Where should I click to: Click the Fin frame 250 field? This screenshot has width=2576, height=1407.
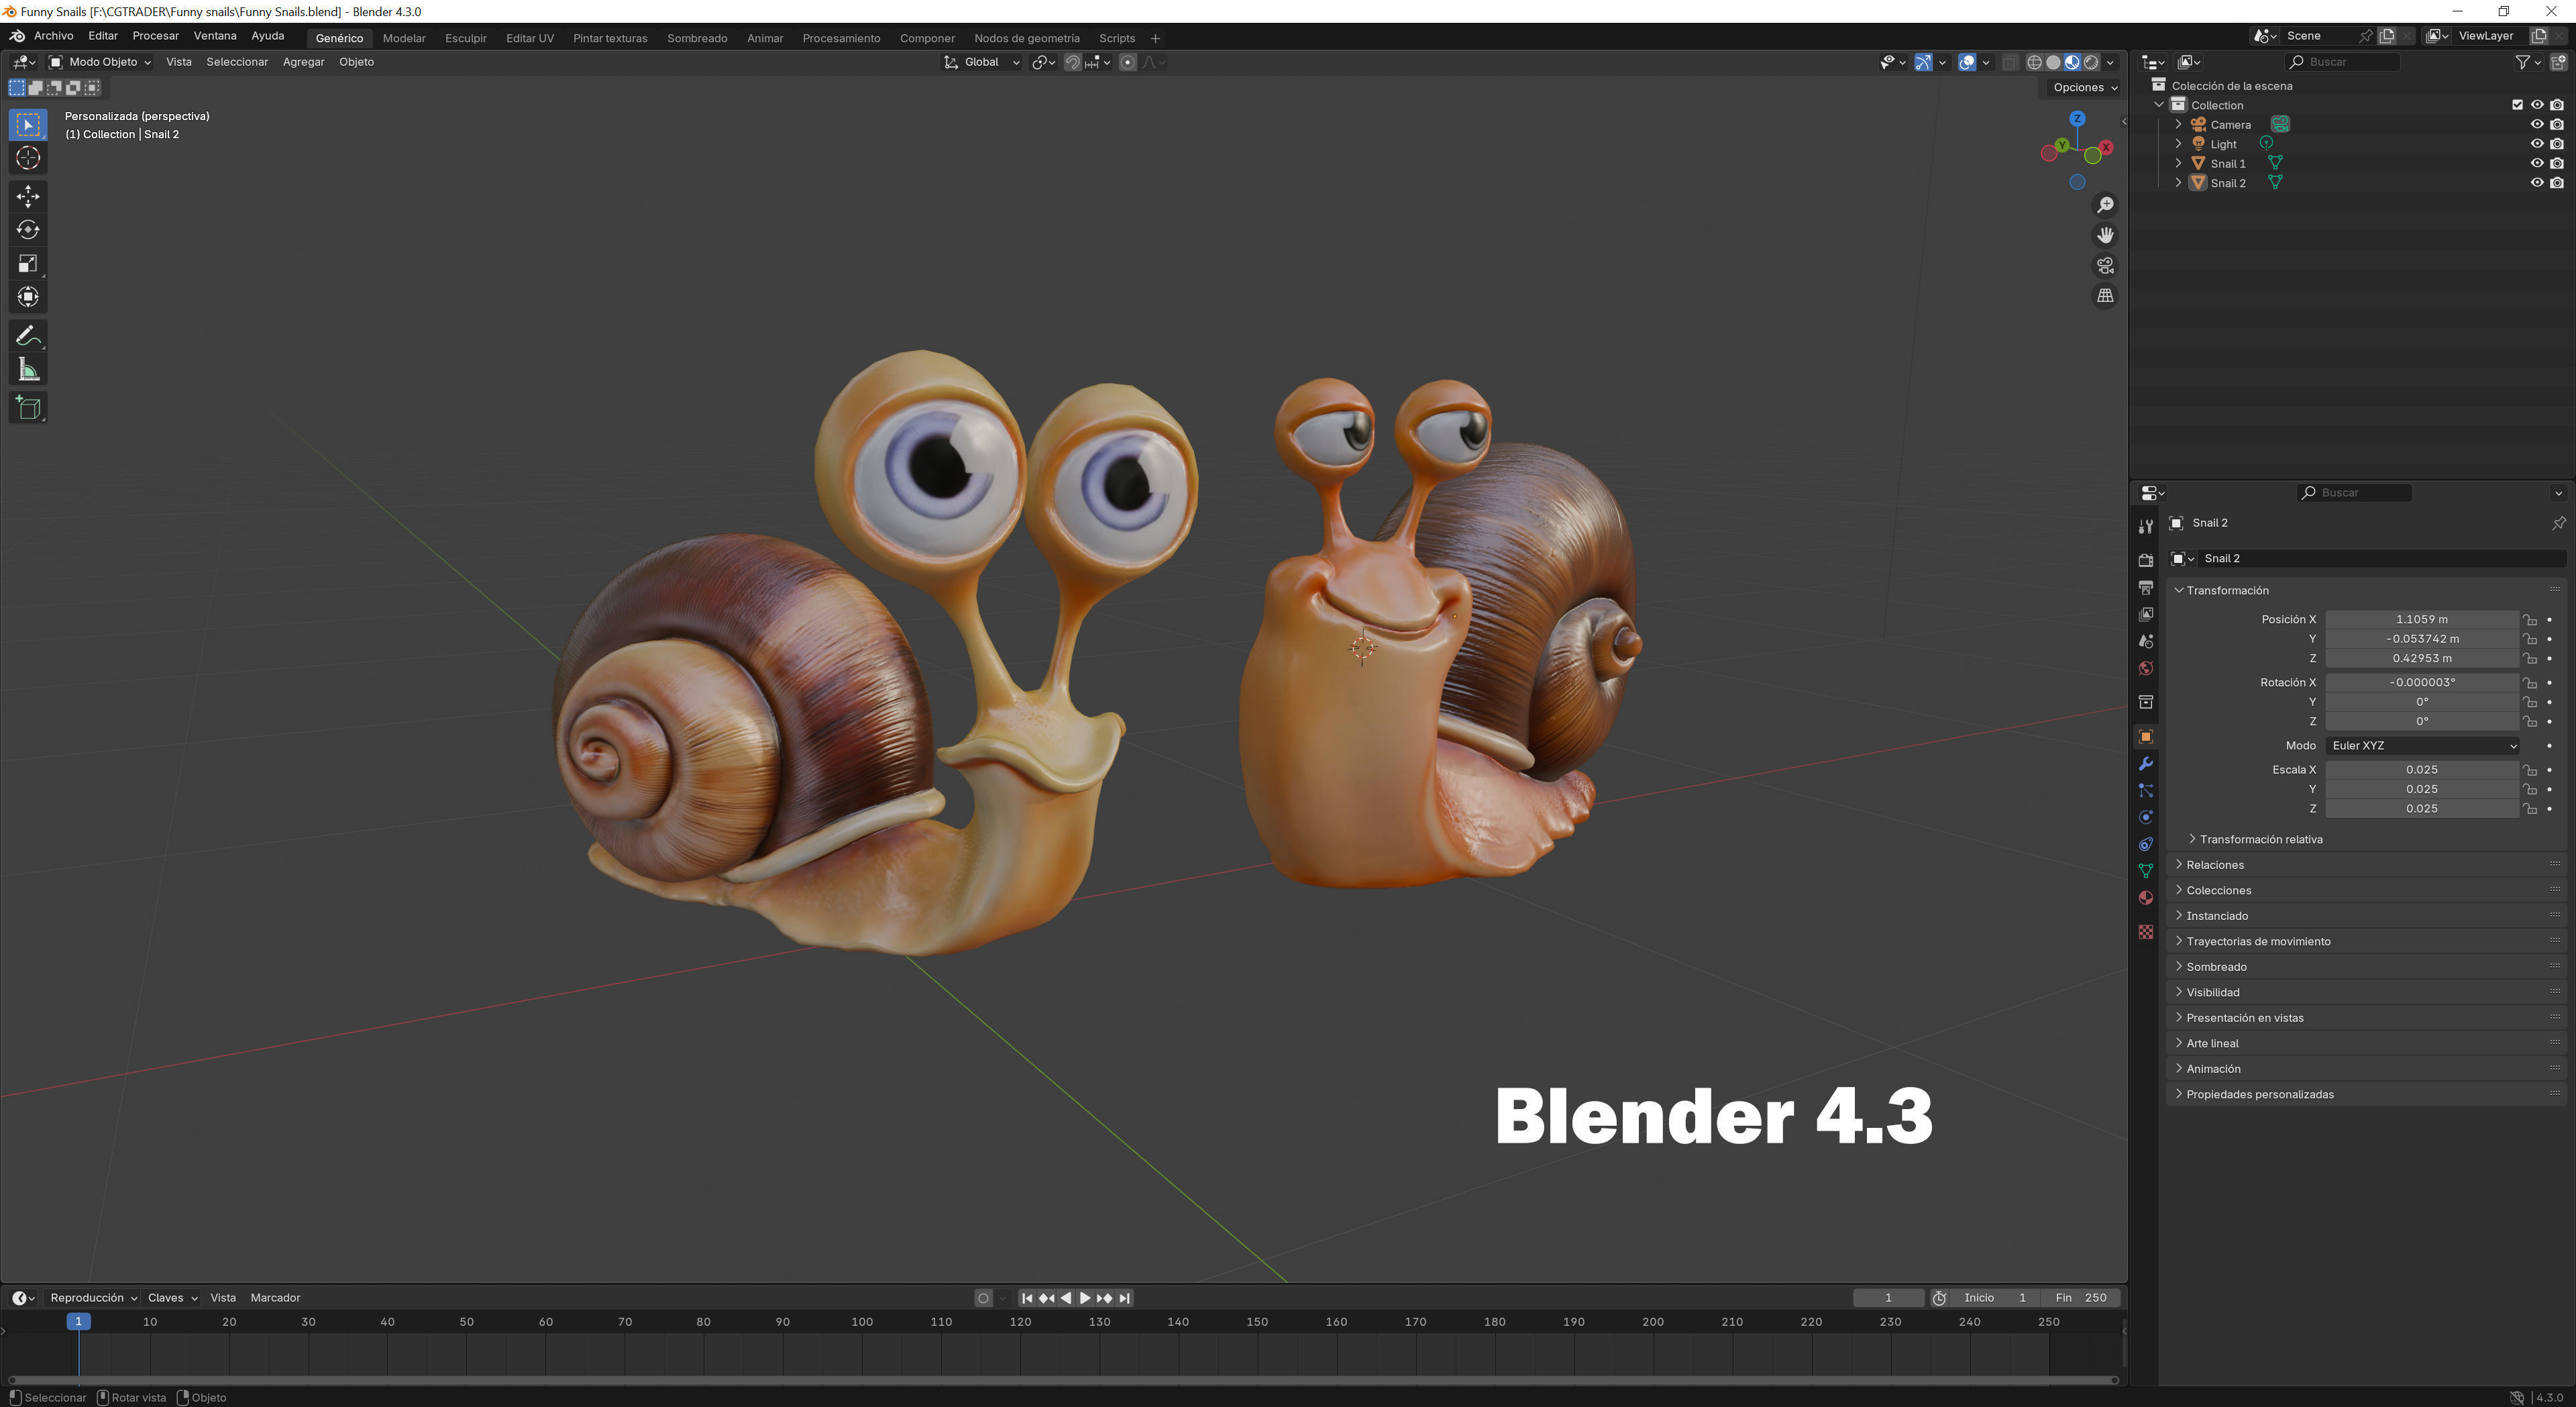point(2082,1299)
